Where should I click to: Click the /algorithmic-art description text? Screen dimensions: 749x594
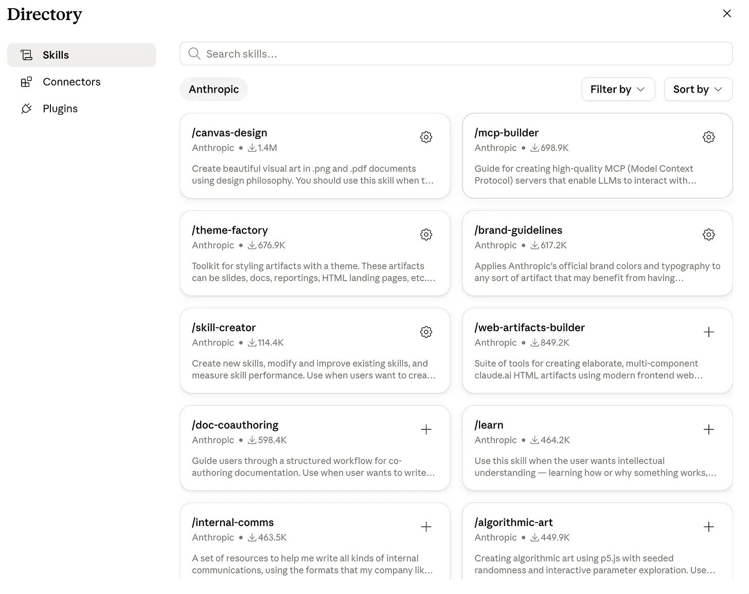[x=595, y=564]
